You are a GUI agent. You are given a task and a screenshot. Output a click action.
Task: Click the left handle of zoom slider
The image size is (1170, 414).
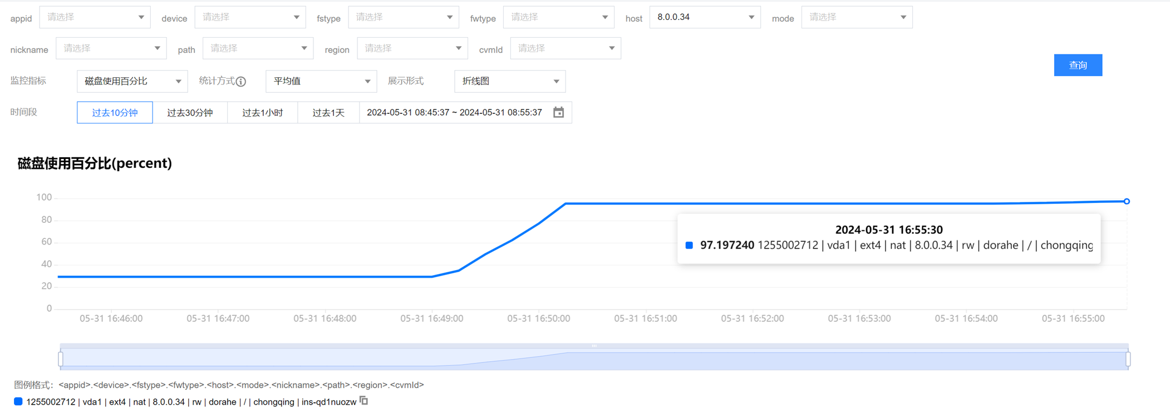pyautogui.click(x=61, y=359)
